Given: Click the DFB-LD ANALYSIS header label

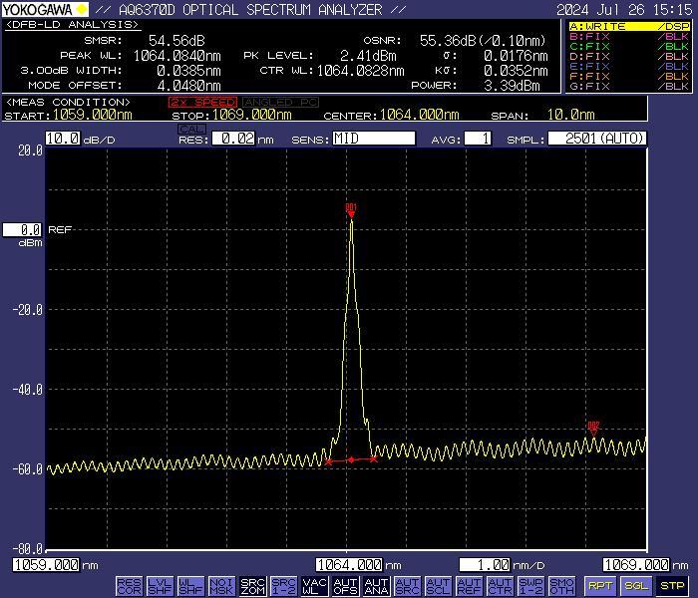Looking at the screenshot, I should click(x=72, y=24).
